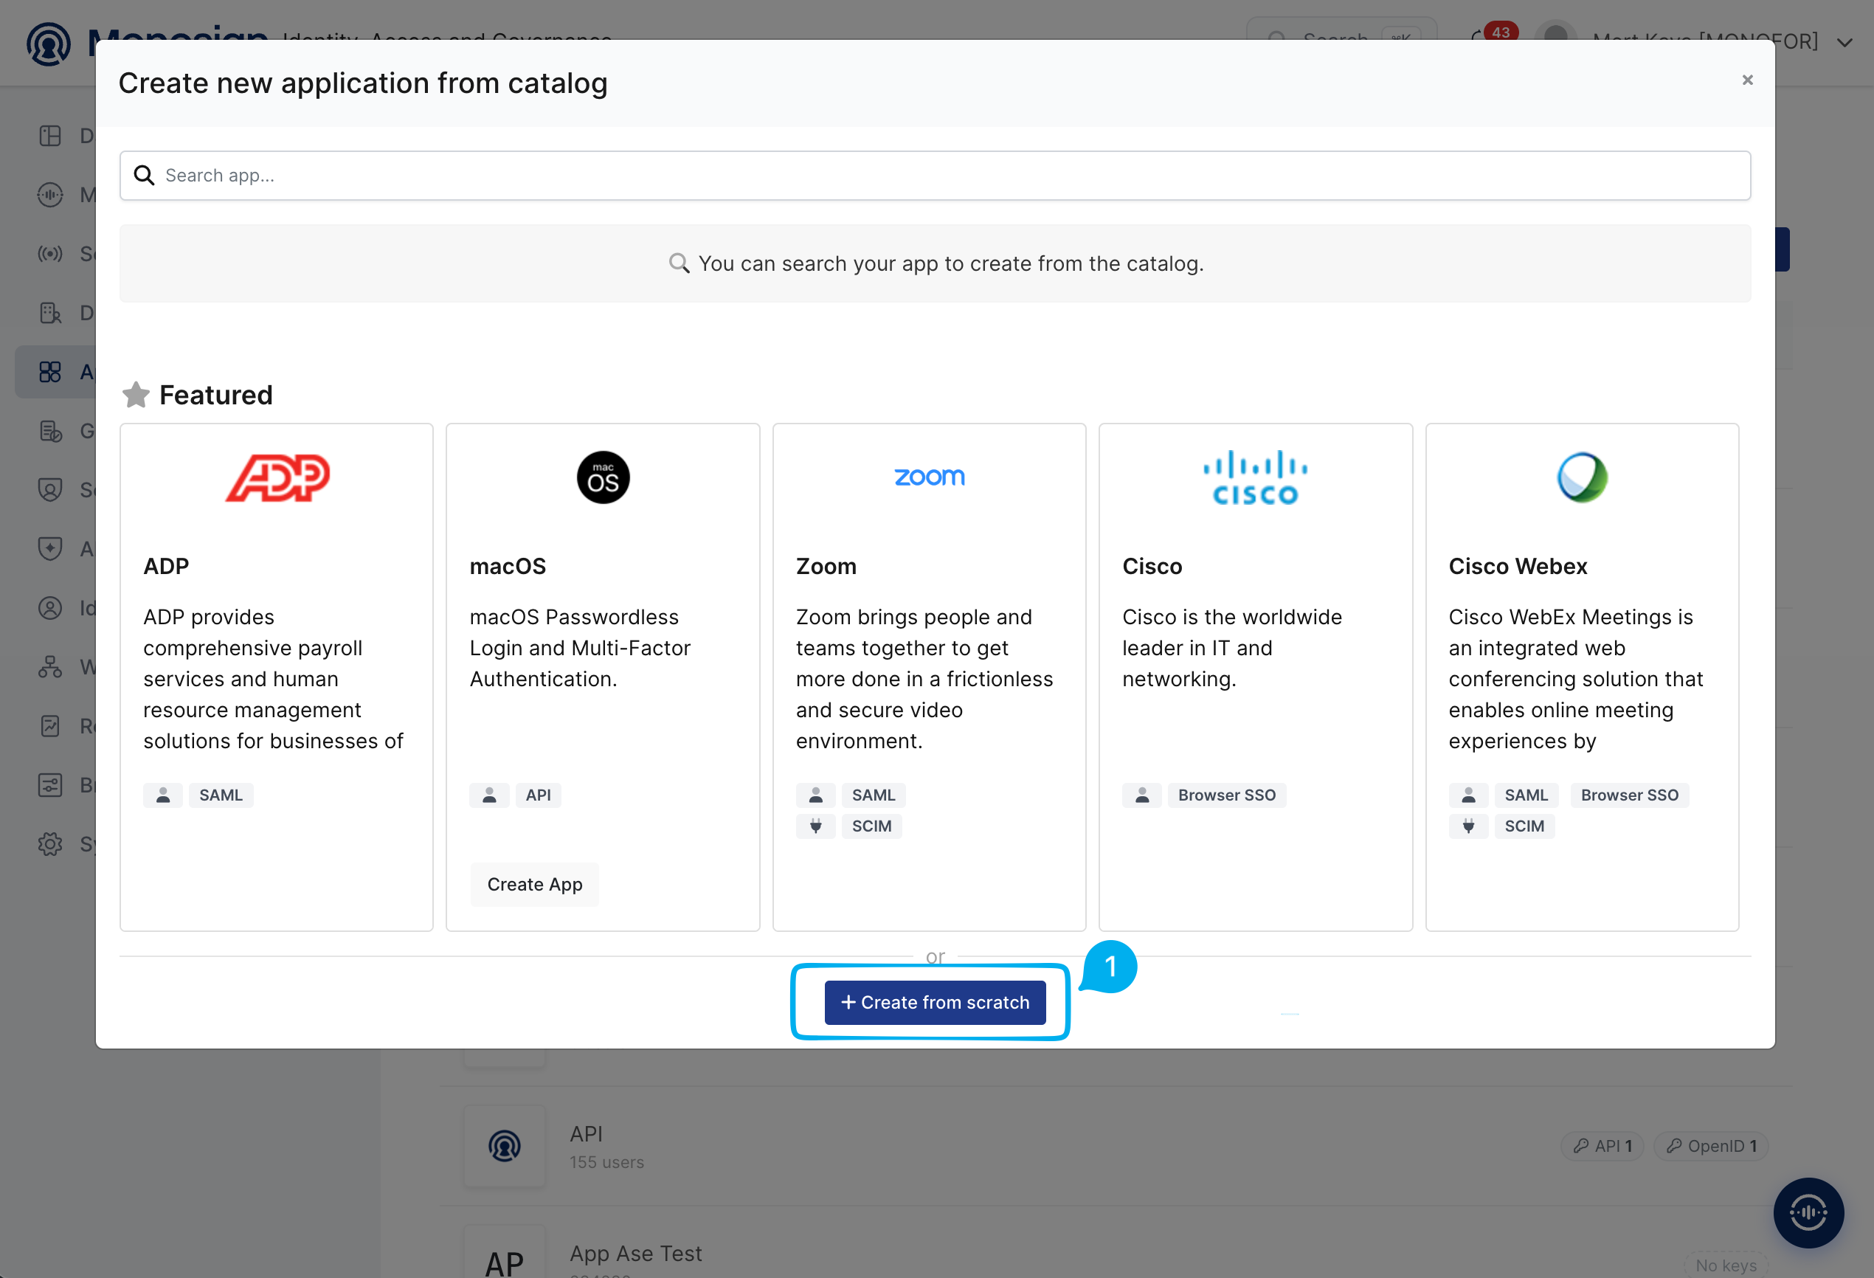The image size is (1874, 1278).
Task: Click the user circle icon in the sidebar
Action: 50,608
